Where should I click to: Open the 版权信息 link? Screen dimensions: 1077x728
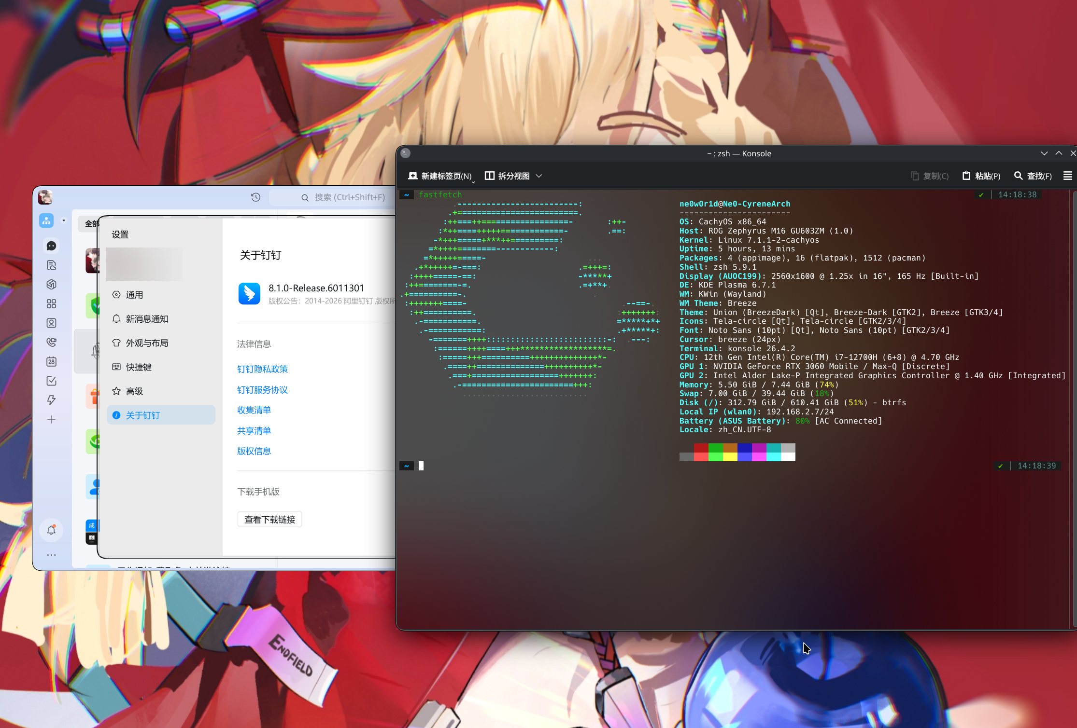point(254,451)
